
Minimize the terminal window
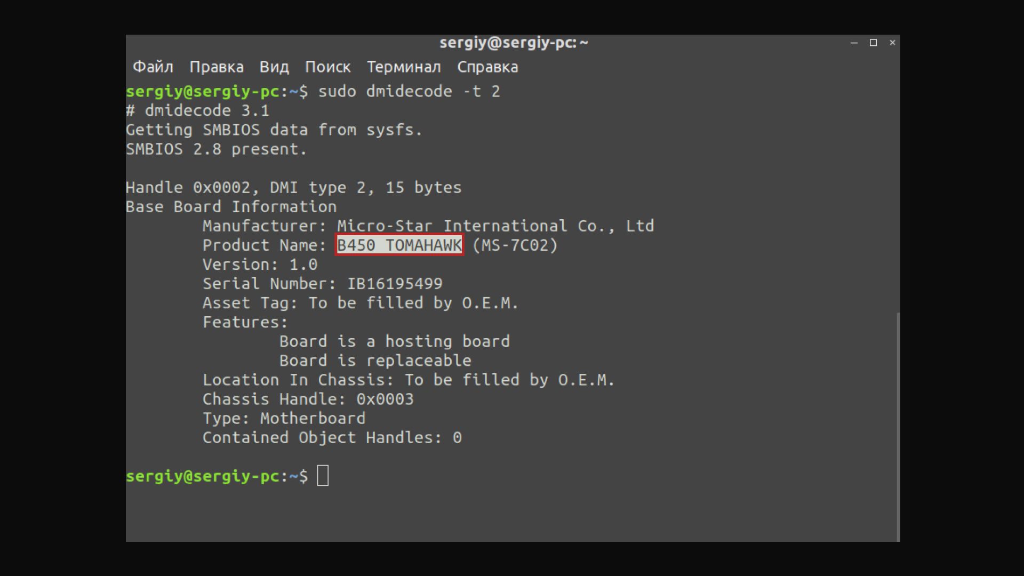pos(854,43)
